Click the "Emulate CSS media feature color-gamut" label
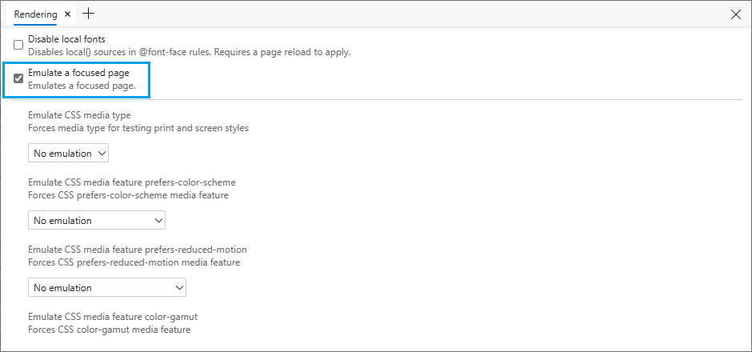Image resolution: width=752 pixels, height=352 pixels. pos(112,317)
